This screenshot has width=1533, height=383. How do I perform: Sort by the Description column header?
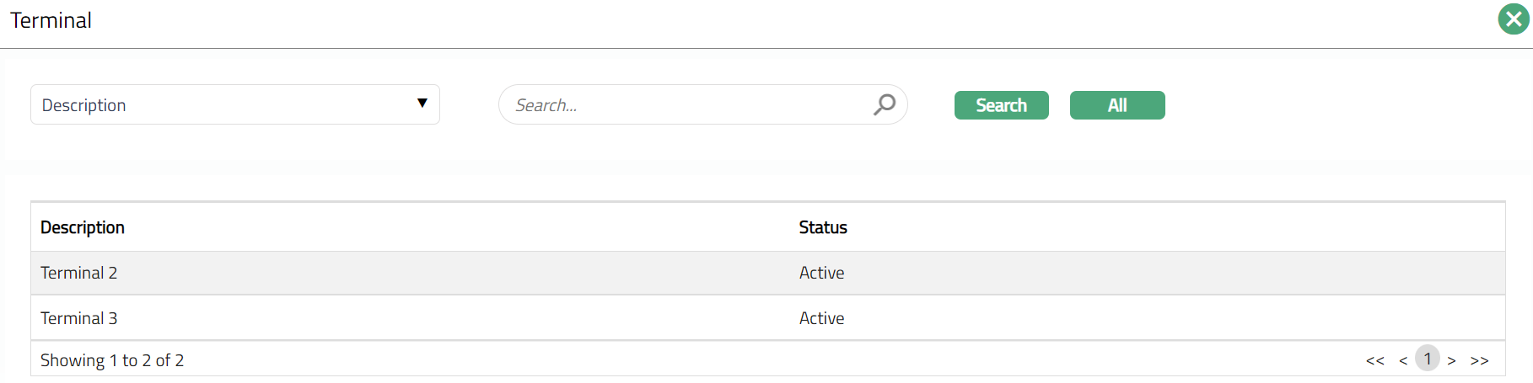tap(83, 227)
